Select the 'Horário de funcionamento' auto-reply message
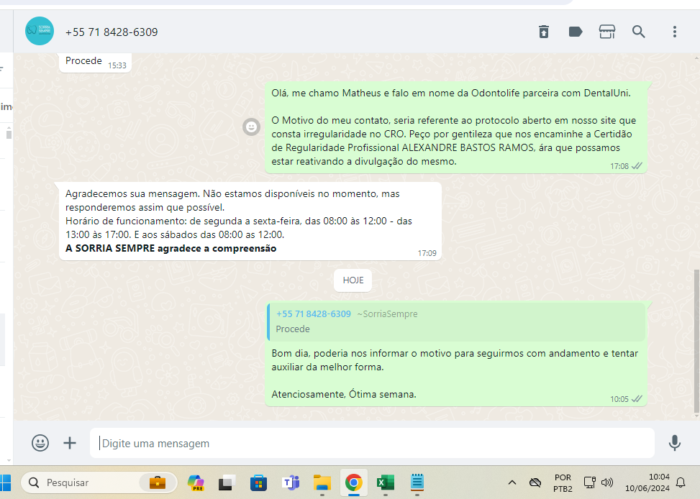This screenshot has width=700, height=499. tap(250, 221)
